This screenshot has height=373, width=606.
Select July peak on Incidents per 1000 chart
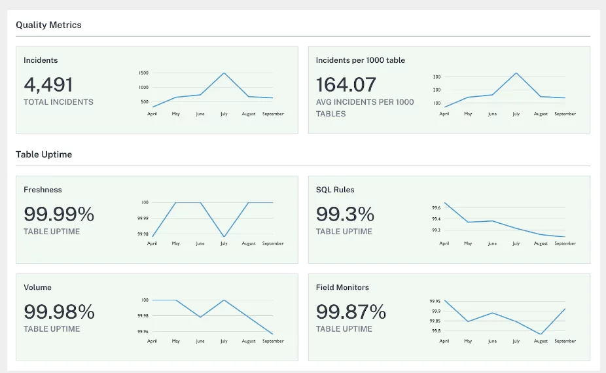point(516,73)
